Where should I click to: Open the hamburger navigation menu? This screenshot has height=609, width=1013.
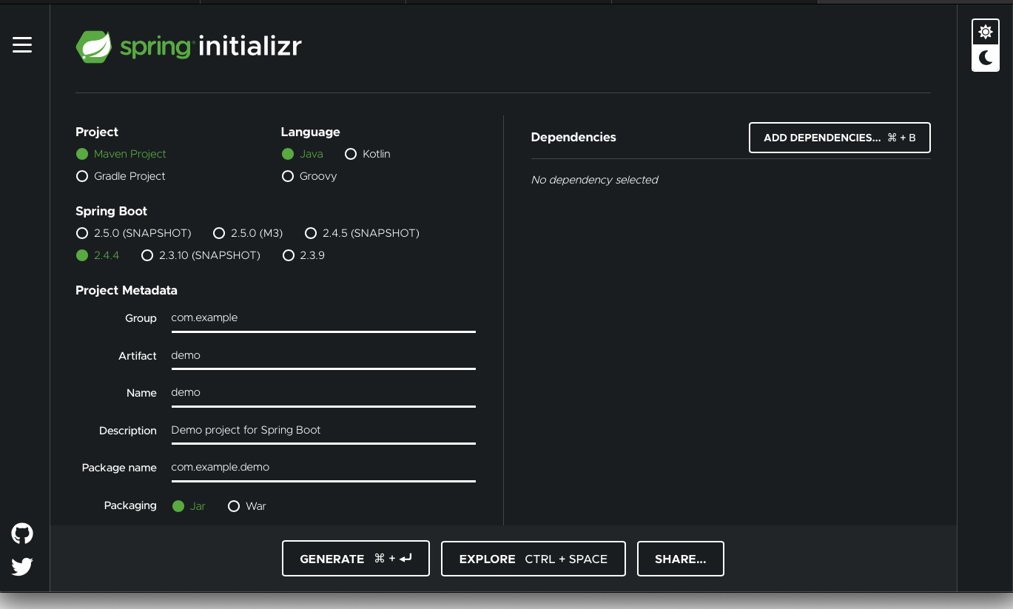tap(22, 45)
